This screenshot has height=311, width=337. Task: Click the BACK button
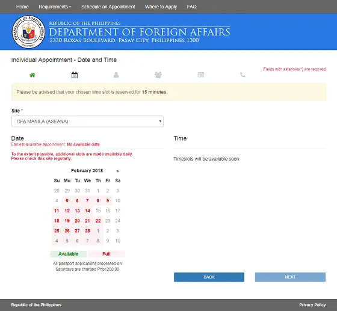pos(209,277)
